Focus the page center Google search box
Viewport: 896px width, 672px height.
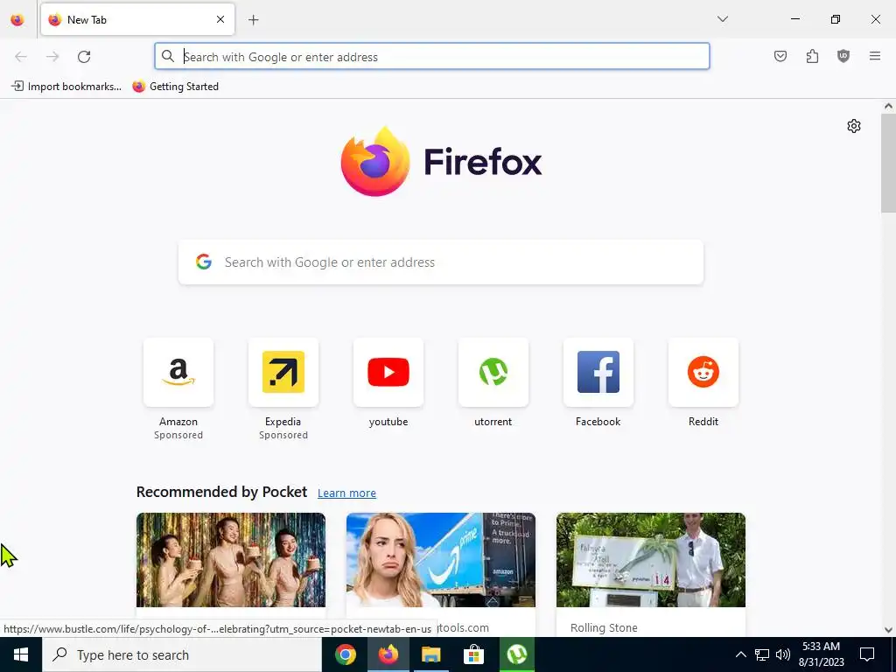pyautogui.click(x=441, y=262)
